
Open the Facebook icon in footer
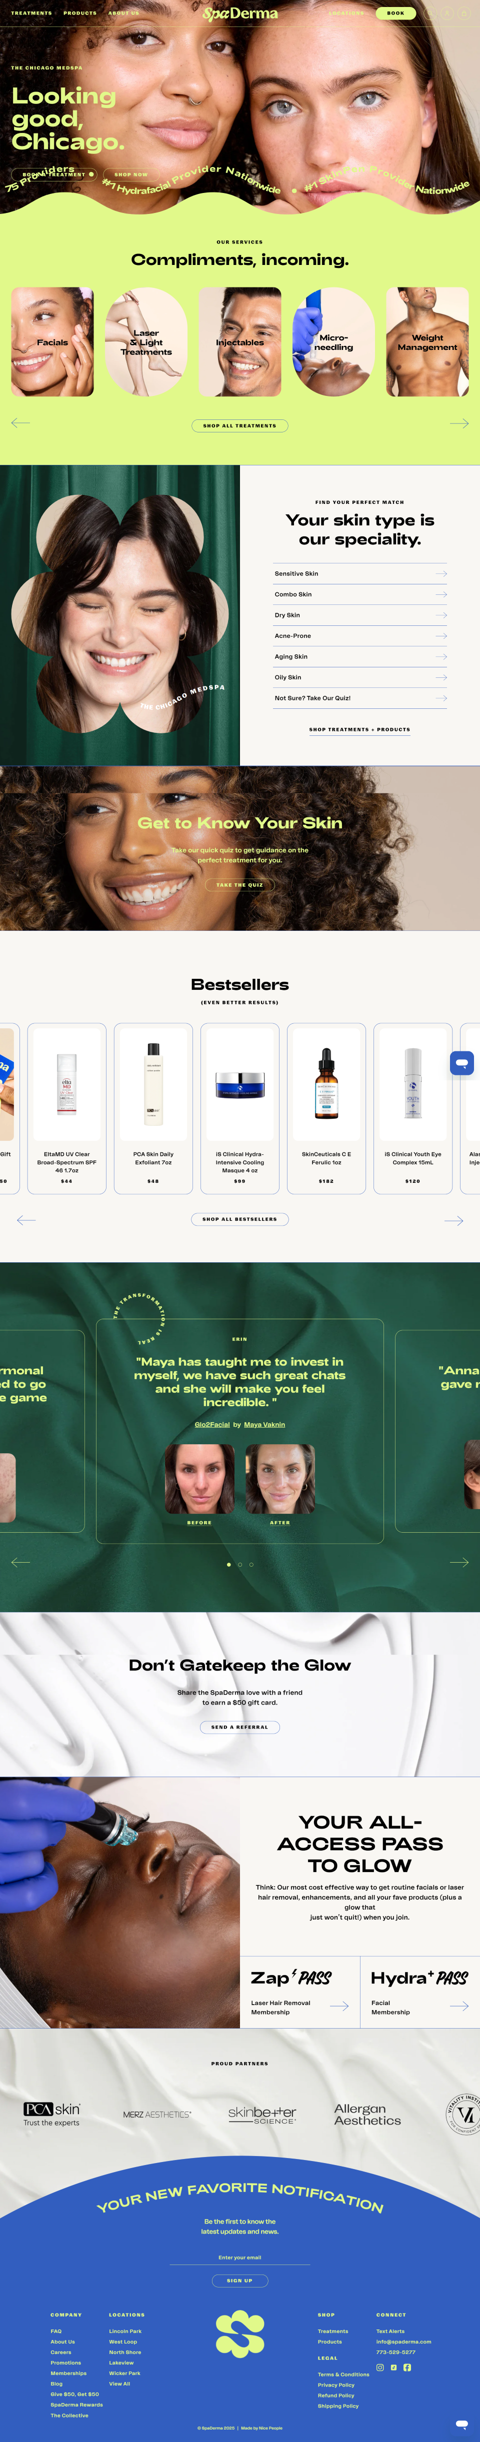click(407, 2367)
